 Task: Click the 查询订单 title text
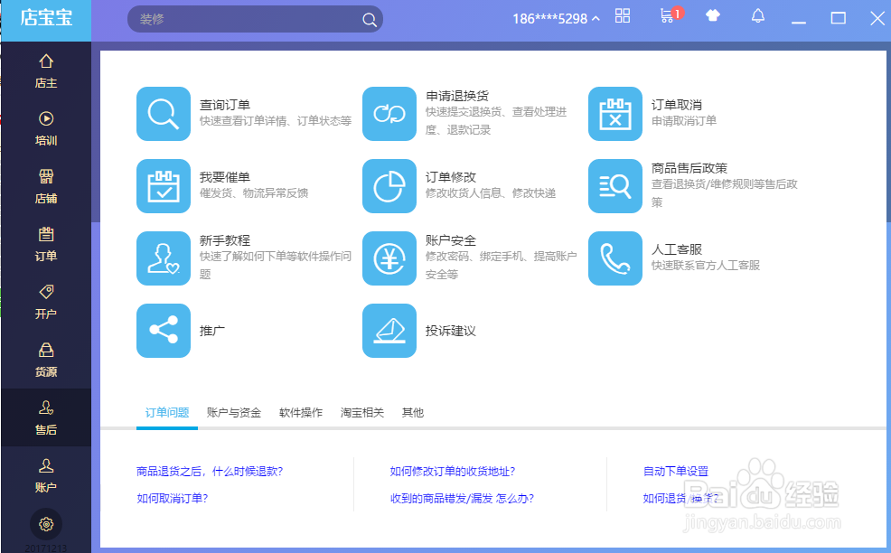(x=225, y=105)
